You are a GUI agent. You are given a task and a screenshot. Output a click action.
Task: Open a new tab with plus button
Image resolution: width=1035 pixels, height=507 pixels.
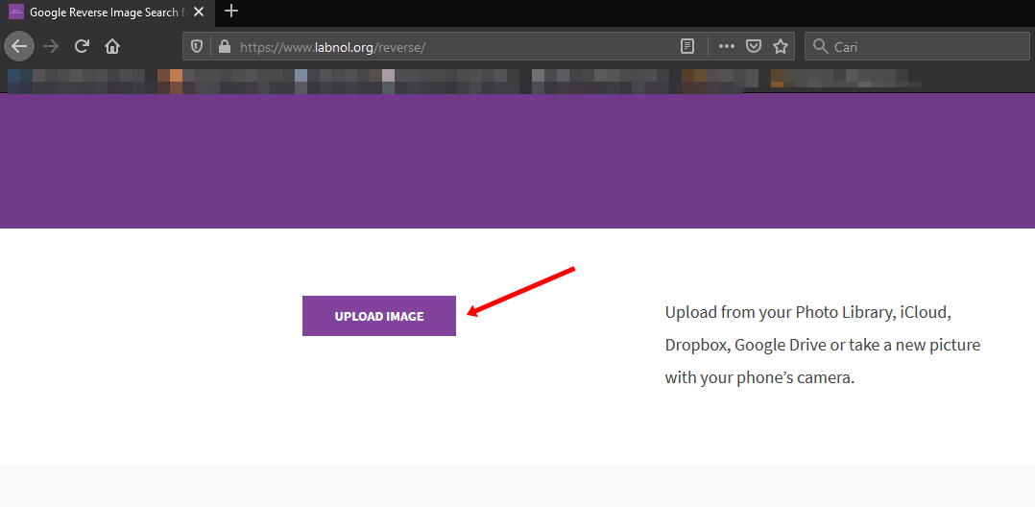click(x=231, y=12)
